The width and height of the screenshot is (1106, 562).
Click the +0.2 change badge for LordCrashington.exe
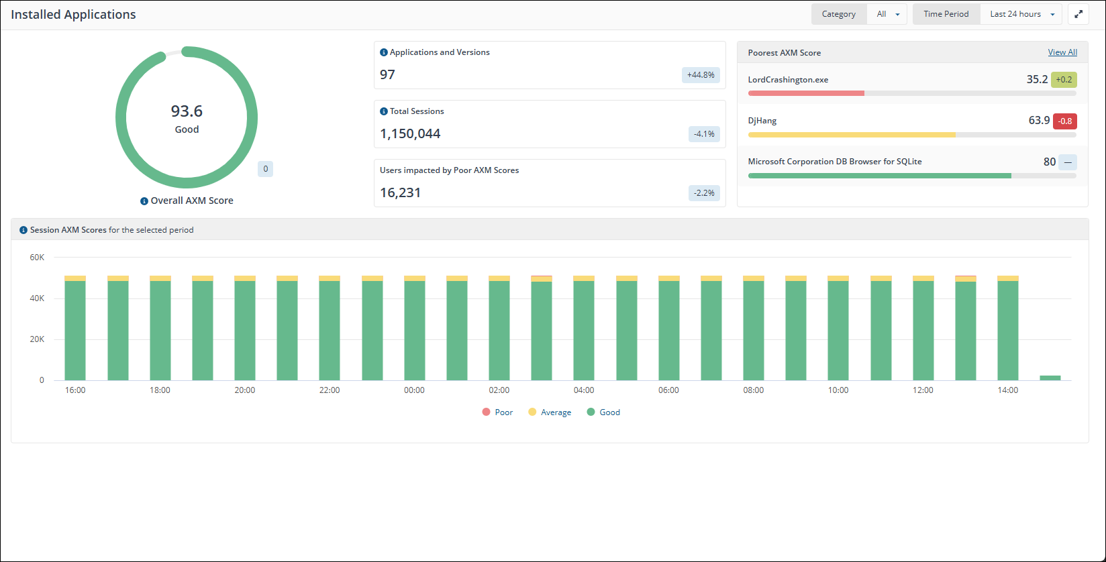[1063, 80]
